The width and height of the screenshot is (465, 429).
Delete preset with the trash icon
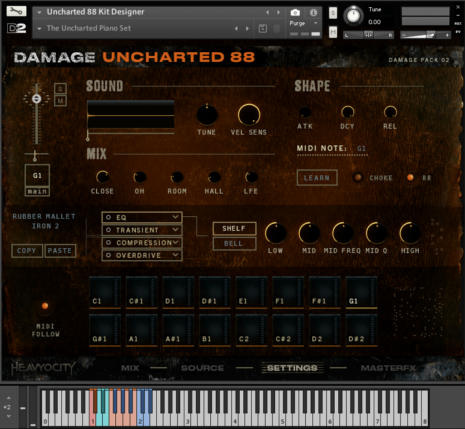pyautogui.click(x=277, y=29)
